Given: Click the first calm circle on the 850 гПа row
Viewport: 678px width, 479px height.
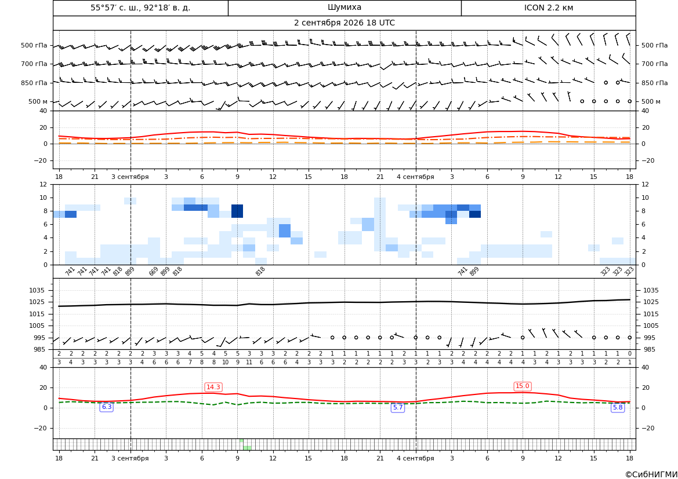Looking at the screenshot, I should tap(606, 82).
